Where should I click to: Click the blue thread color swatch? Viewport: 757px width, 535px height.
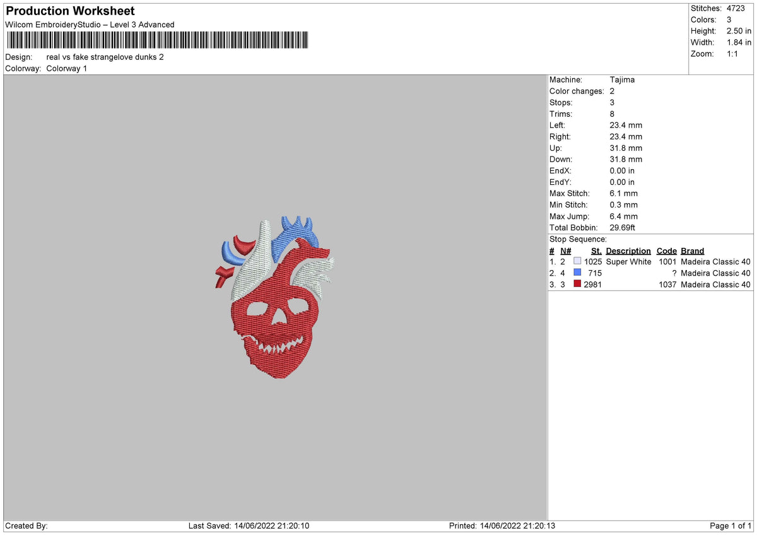click(x=577, y=273)
